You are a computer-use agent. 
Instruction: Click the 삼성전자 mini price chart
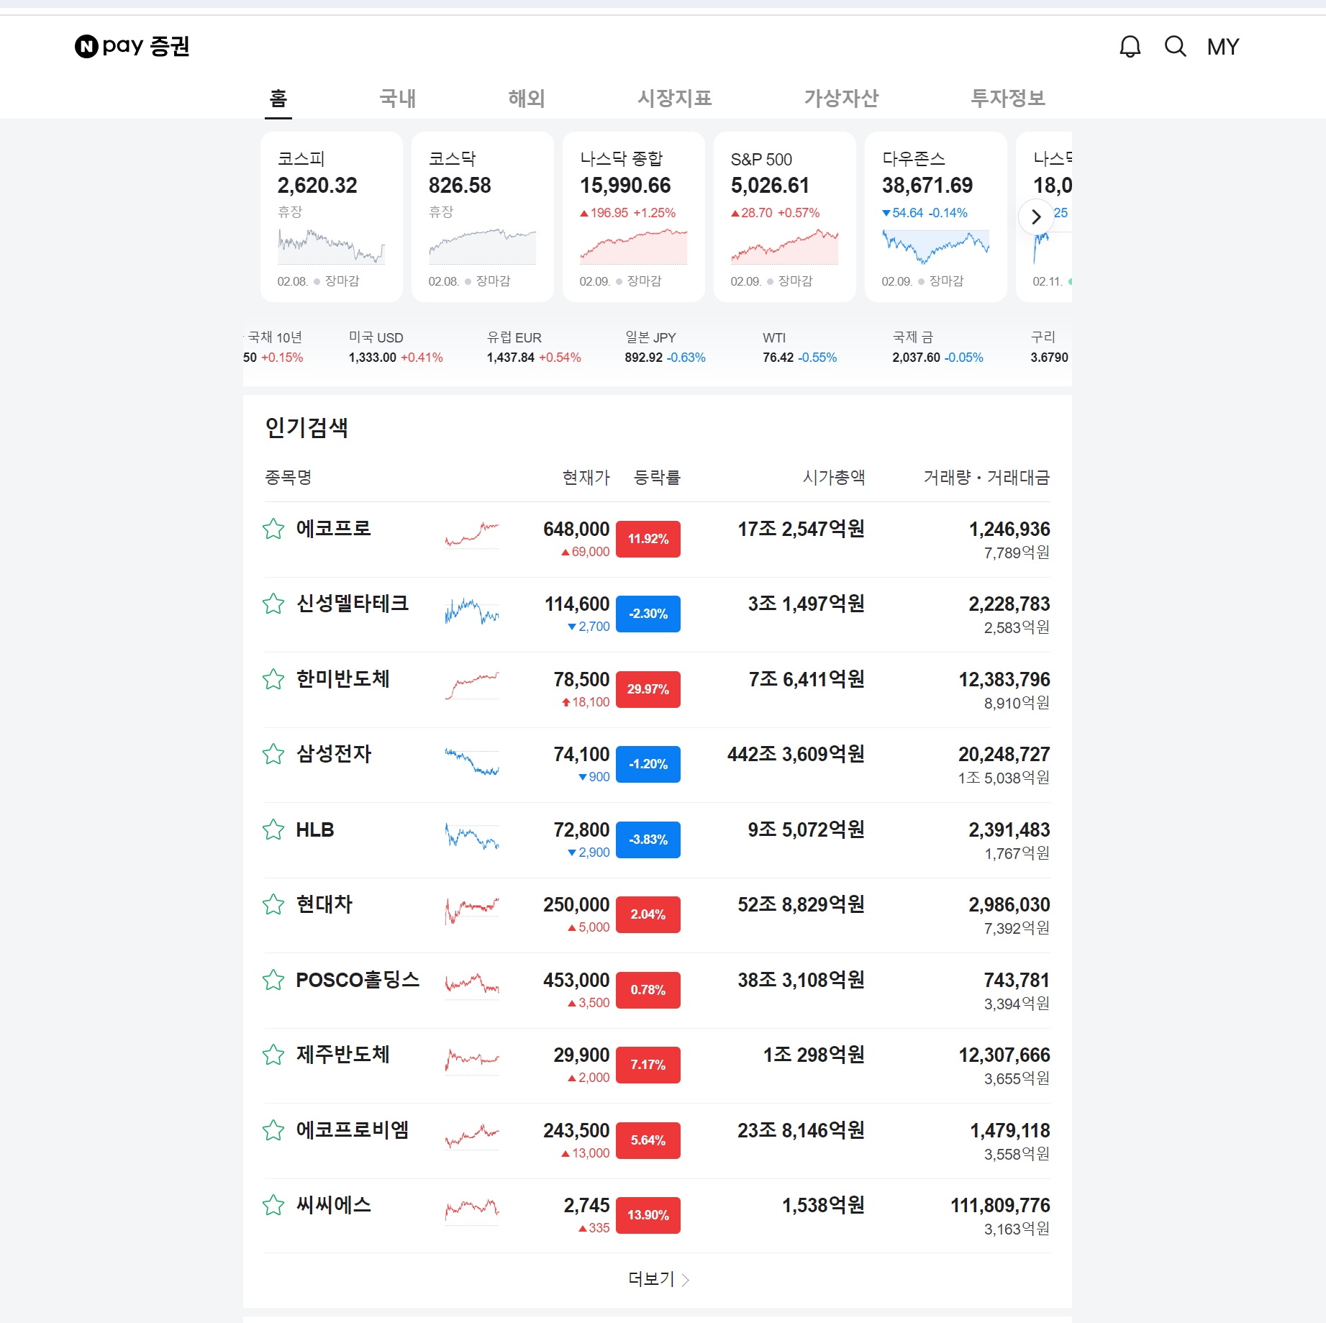472,761
